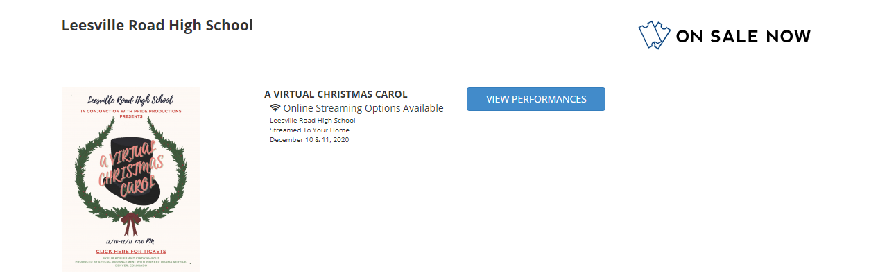Click the playwright credits at poster bottom
Viewport: 871px width, 280px height.
[130, 257]
